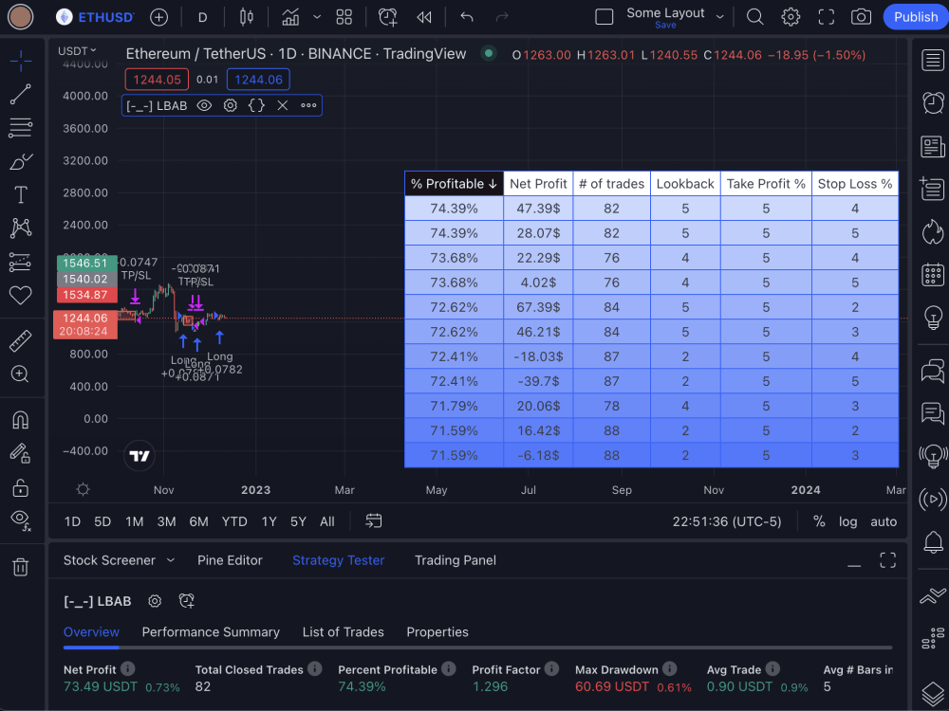The width and height of the screenshot is (949, 711).
Task: Sort the table by % Profitable header
Action: pos(454,183)
